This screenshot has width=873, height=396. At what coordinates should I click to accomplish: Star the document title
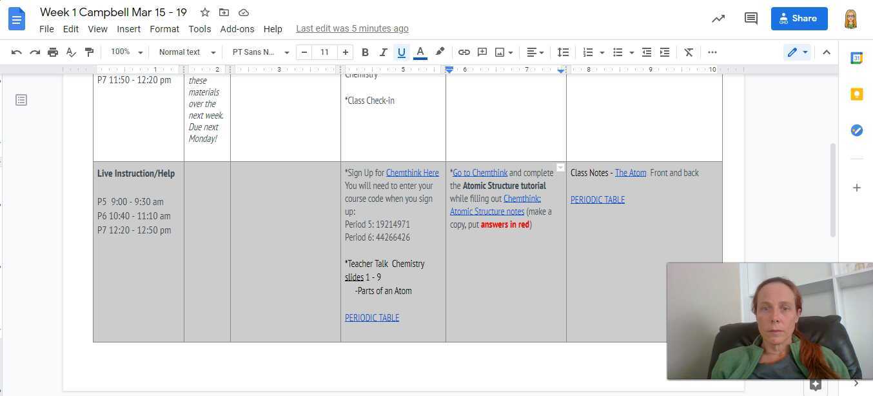click(205, 12)
